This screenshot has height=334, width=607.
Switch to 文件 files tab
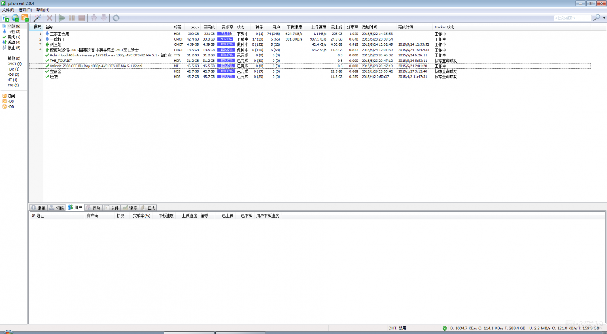tap(112, 208)
